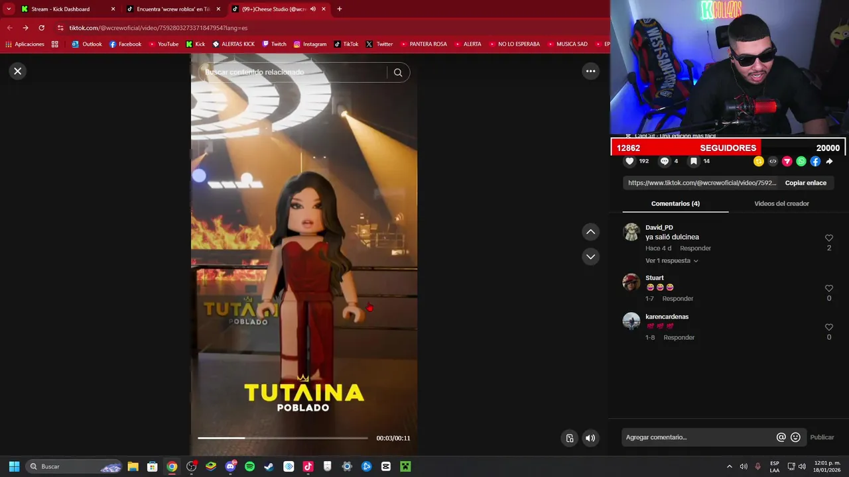Open a new browser tab with plus

click(340, 9)
